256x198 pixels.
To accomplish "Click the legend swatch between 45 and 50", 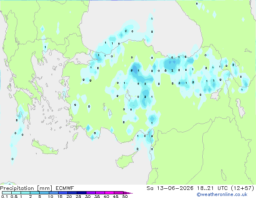I will pyautogui.click(x=119, y=193).
